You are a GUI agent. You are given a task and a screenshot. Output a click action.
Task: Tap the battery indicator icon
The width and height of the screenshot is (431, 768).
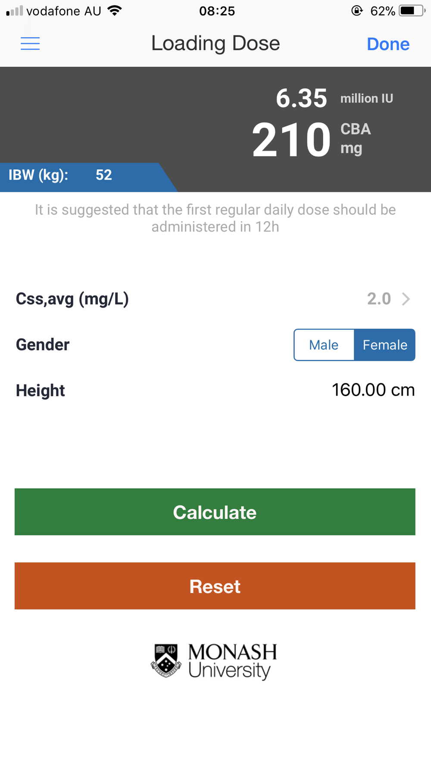click(x=412, y=11)
